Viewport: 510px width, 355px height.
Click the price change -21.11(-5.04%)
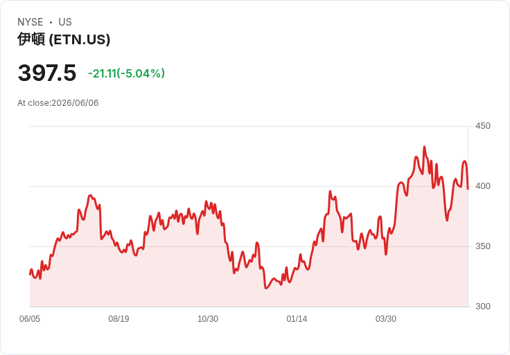click(127, 73)
